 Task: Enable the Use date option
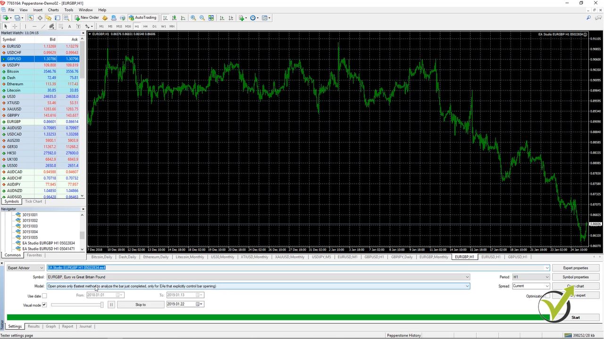point(44,296)
